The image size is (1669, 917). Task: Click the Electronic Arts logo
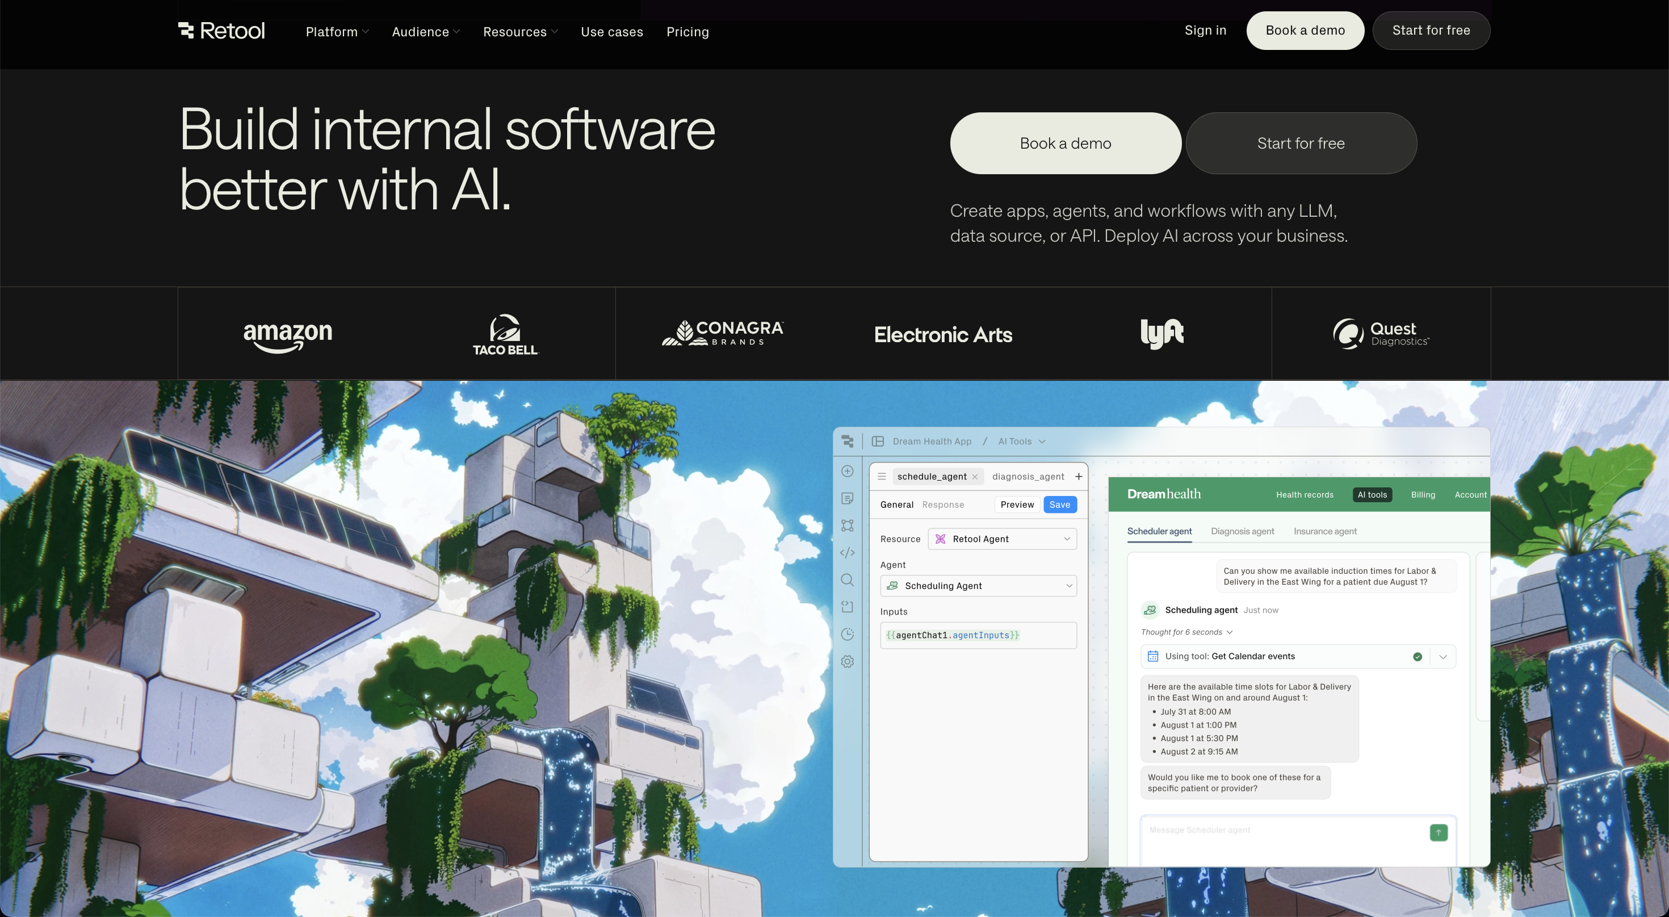(x=943, y=335)
